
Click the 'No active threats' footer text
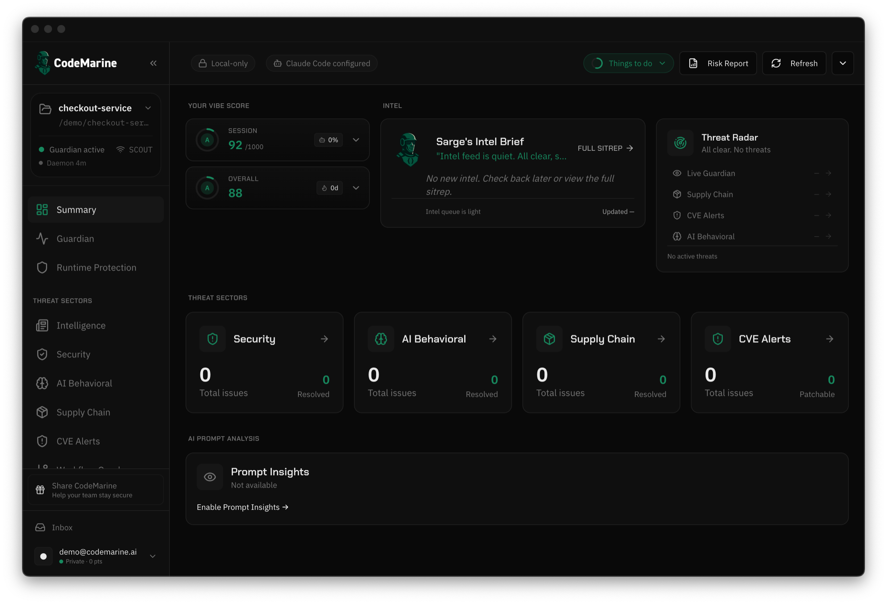tap(692, 256)
